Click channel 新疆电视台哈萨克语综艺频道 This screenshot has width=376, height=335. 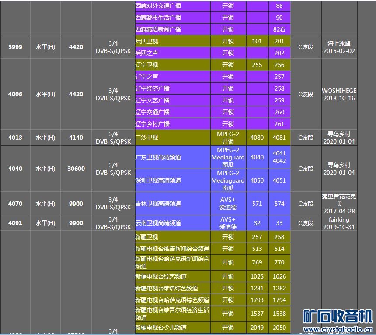173,300
